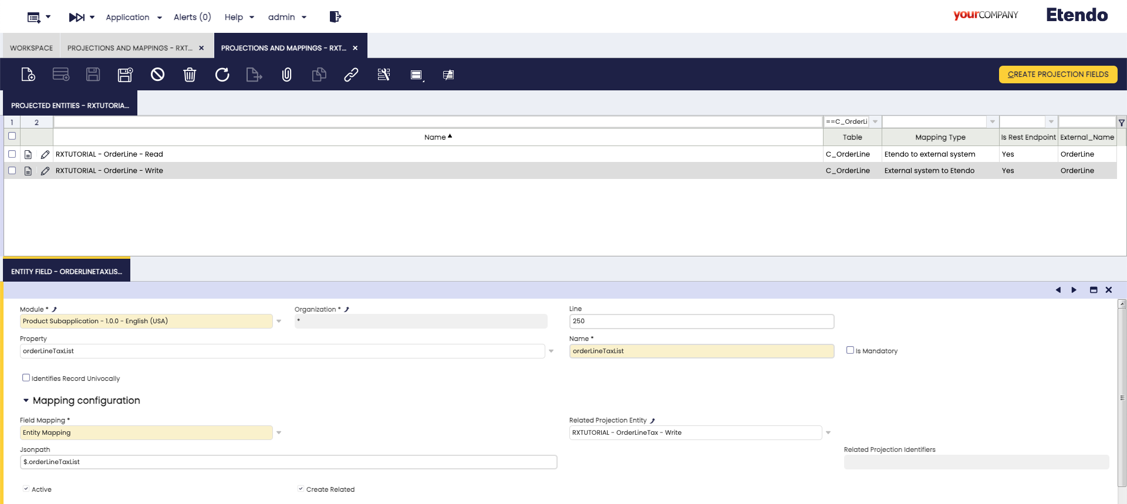The width and height of the screenshot is (1127, 504).
Task: Open the grid filter funnel icon
Action: [1121, 123]
